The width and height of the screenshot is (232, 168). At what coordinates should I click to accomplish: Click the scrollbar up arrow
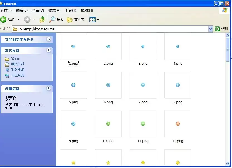click(228, 35)
